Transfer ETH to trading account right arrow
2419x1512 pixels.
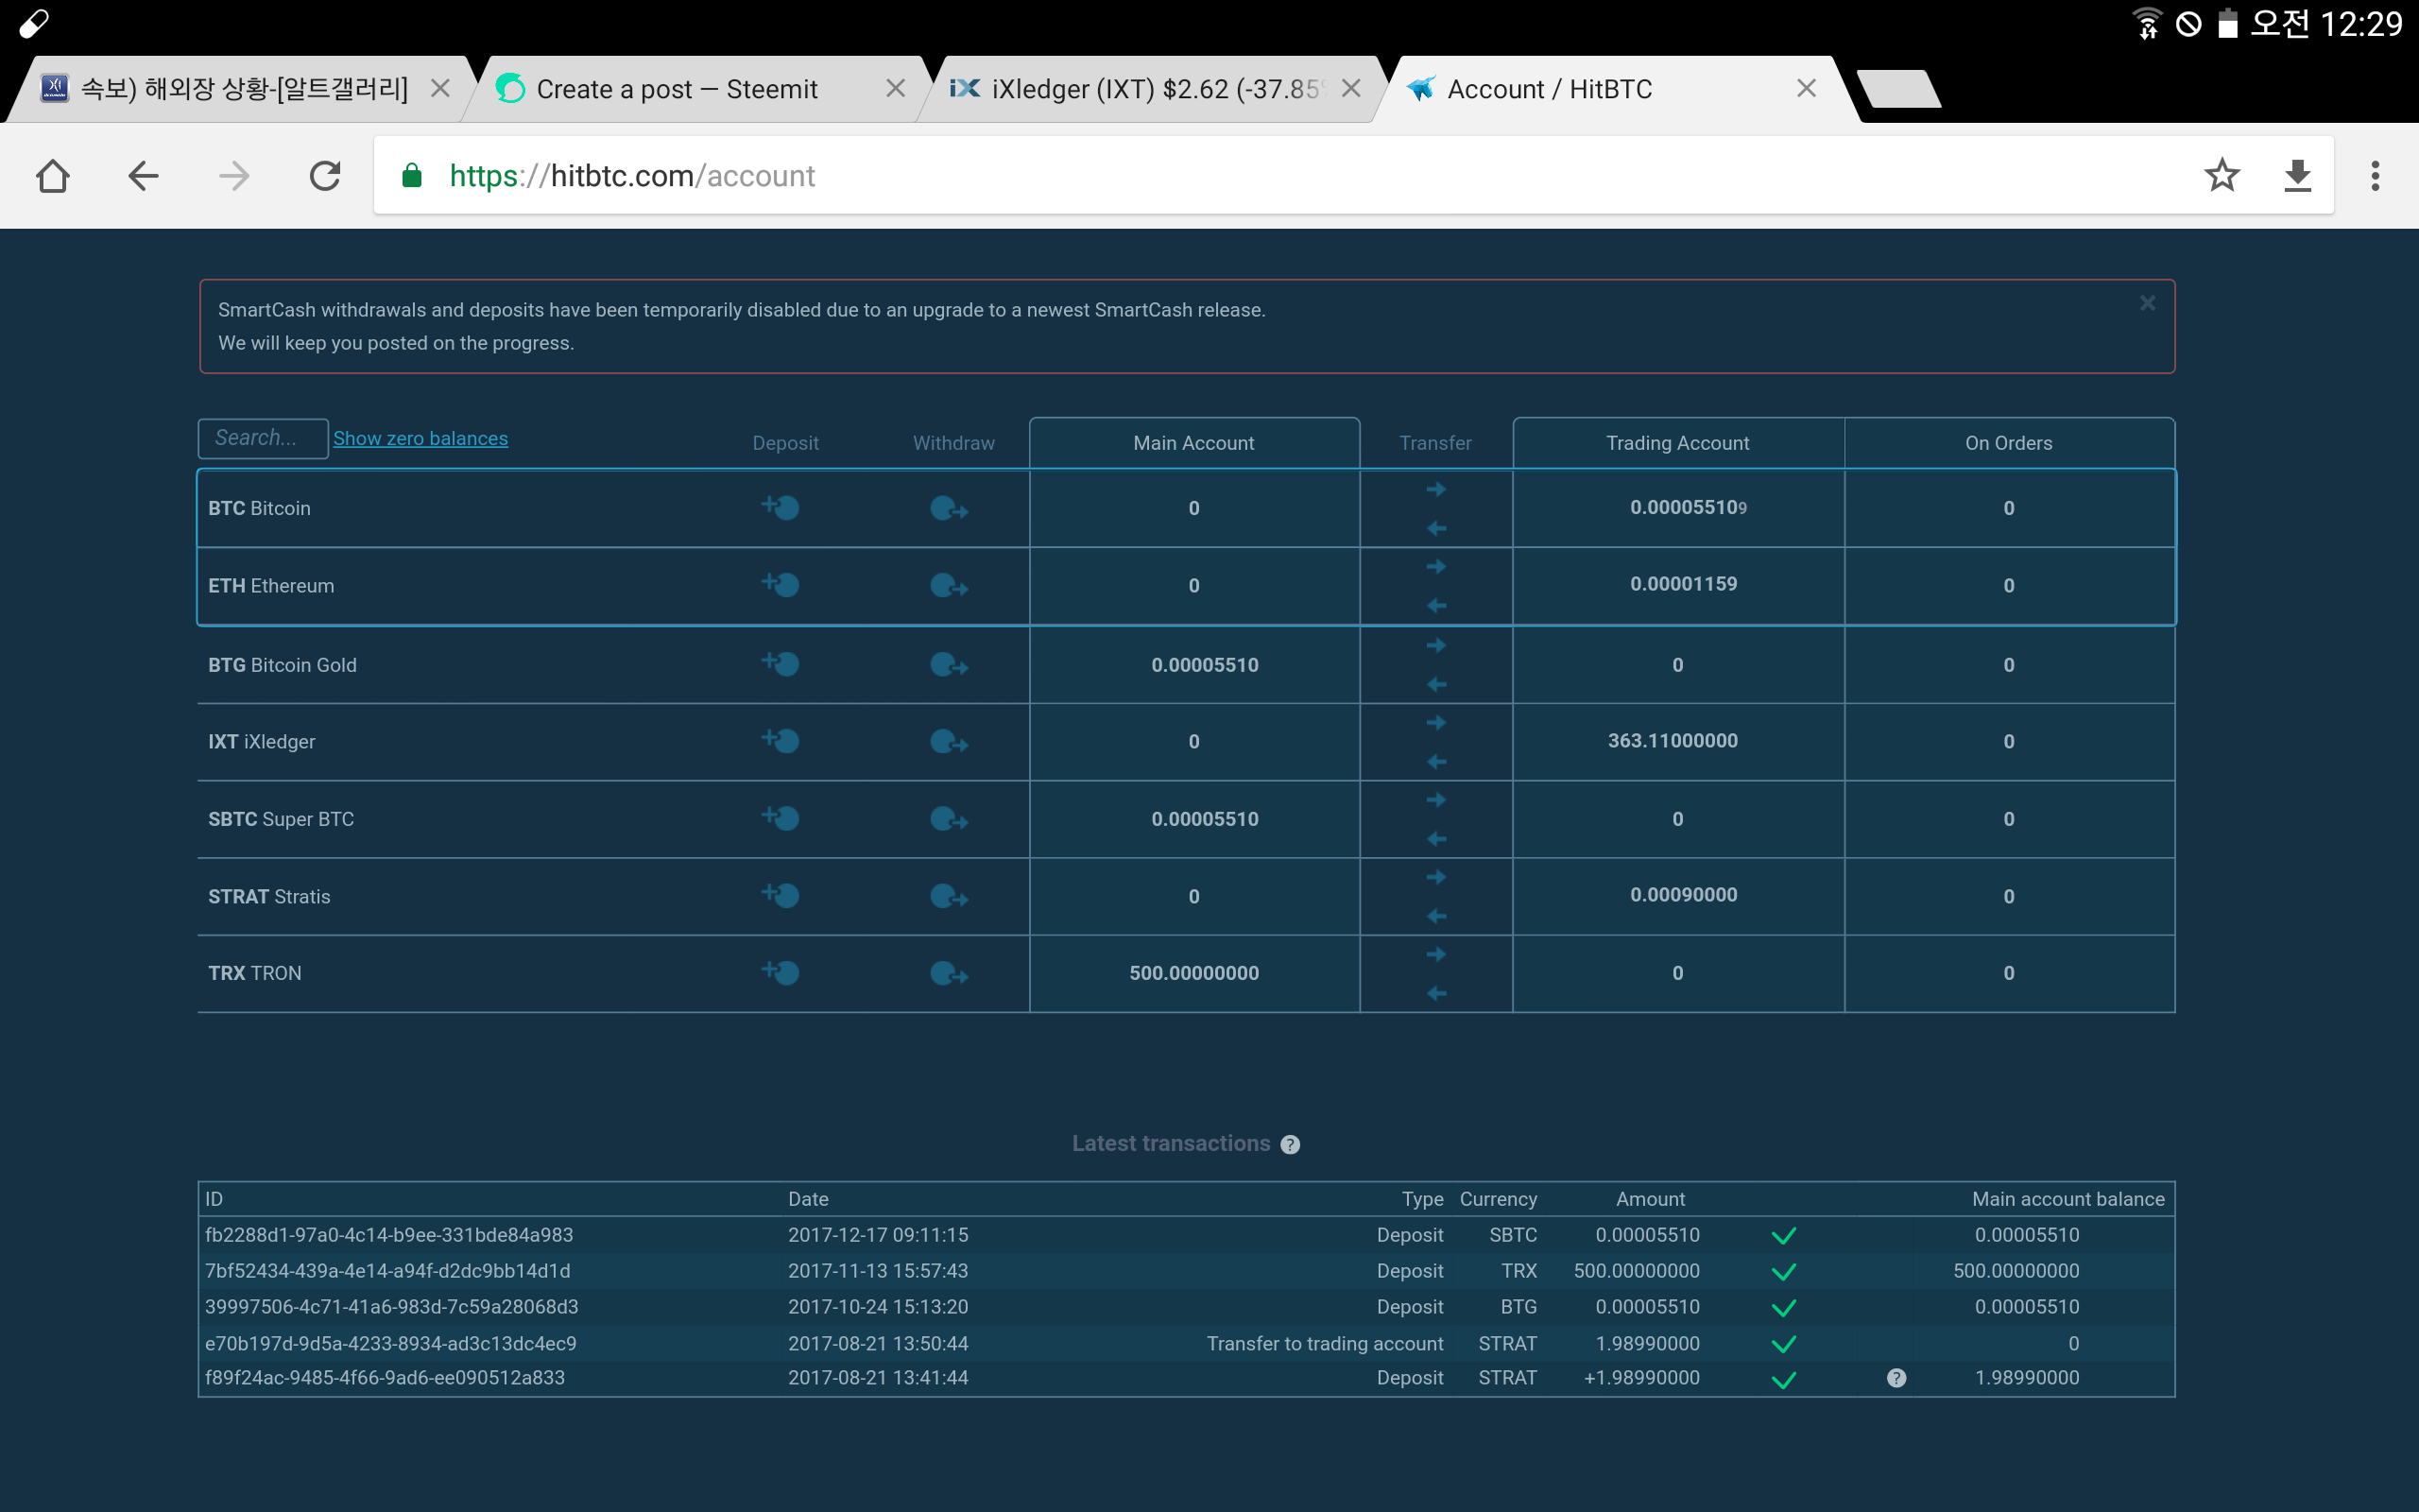(1436, 566)
